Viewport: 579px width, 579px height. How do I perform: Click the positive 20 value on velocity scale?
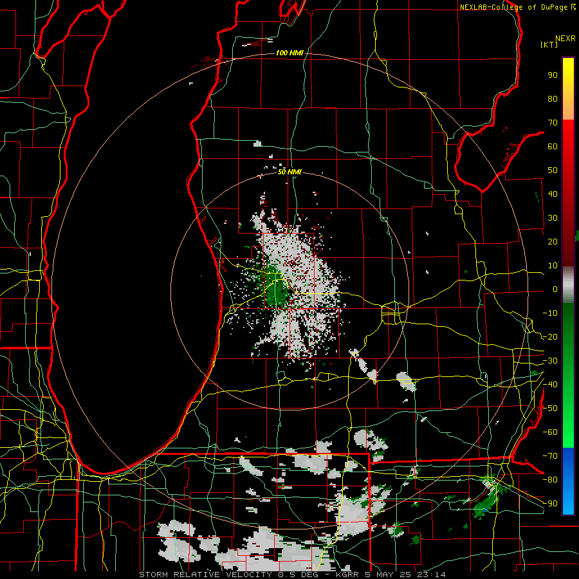(x=553, y=242)
